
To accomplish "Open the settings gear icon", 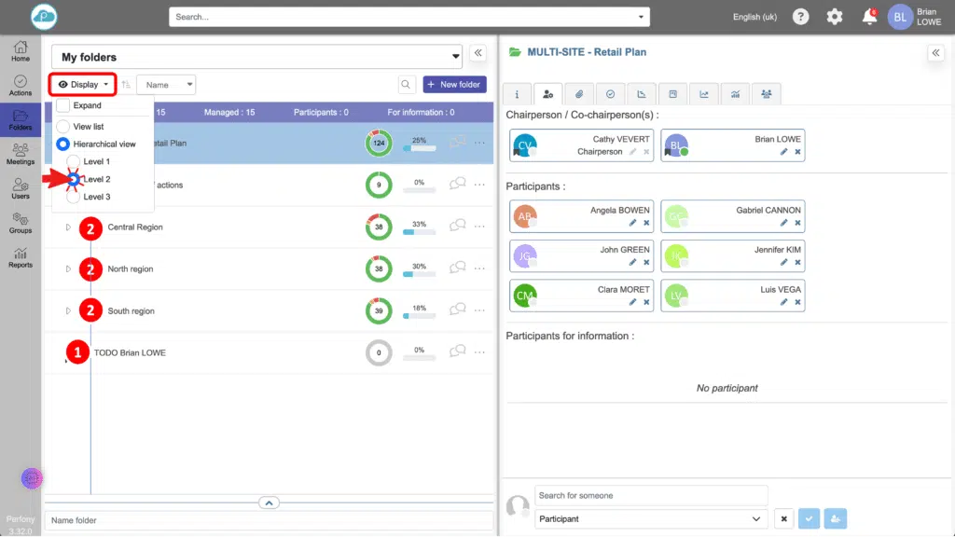I will coord(835,17).
